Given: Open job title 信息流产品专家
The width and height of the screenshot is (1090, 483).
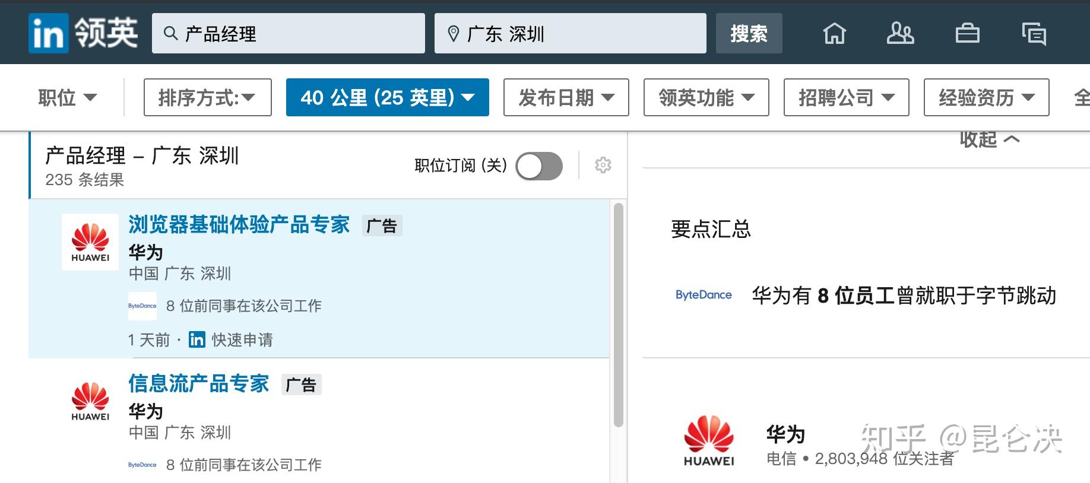Looking at the screenshot, I should pyautogui.click(x=199, y=384).
